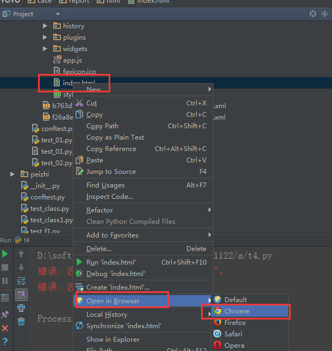Open file in Firefox browser
Screen dimensions: 332x351
coord(249,323)
